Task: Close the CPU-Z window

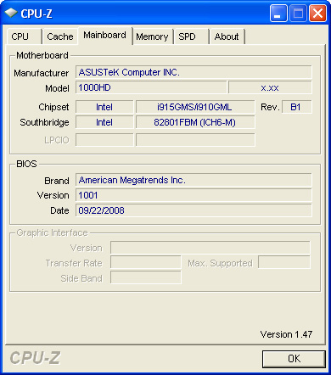Action: [x=317, y=14]
